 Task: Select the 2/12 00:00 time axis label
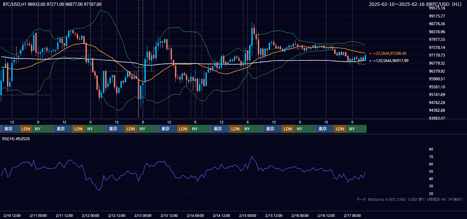point(91,215)
